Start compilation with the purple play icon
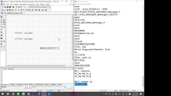 19,10
